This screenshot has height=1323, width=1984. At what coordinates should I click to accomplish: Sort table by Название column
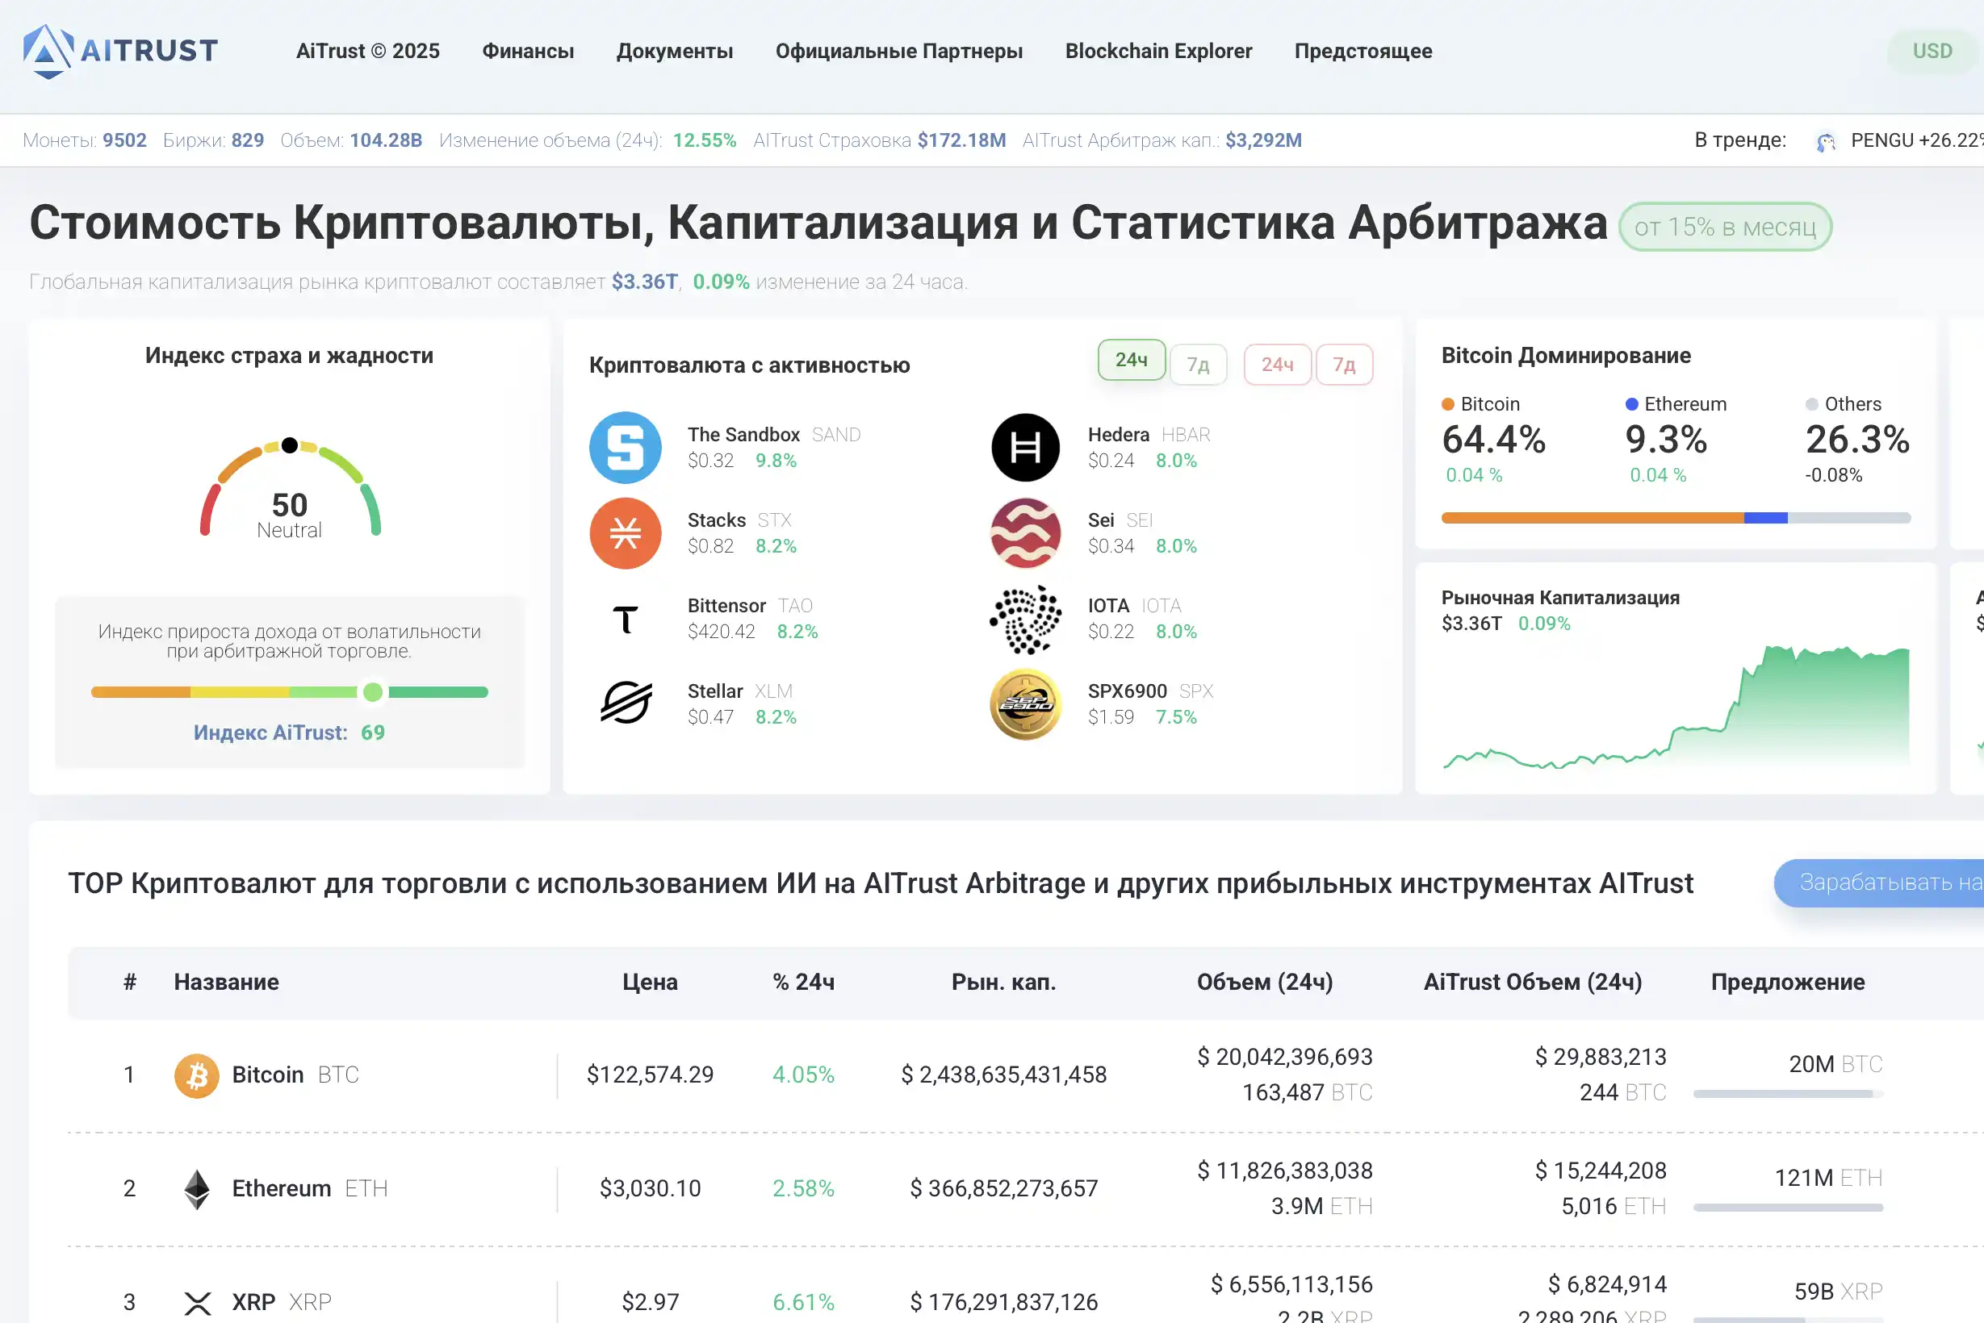pos(226,982)
